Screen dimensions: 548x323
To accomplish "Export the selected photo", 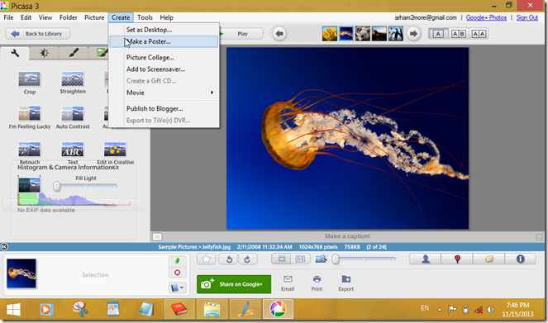I will point(346,283).
